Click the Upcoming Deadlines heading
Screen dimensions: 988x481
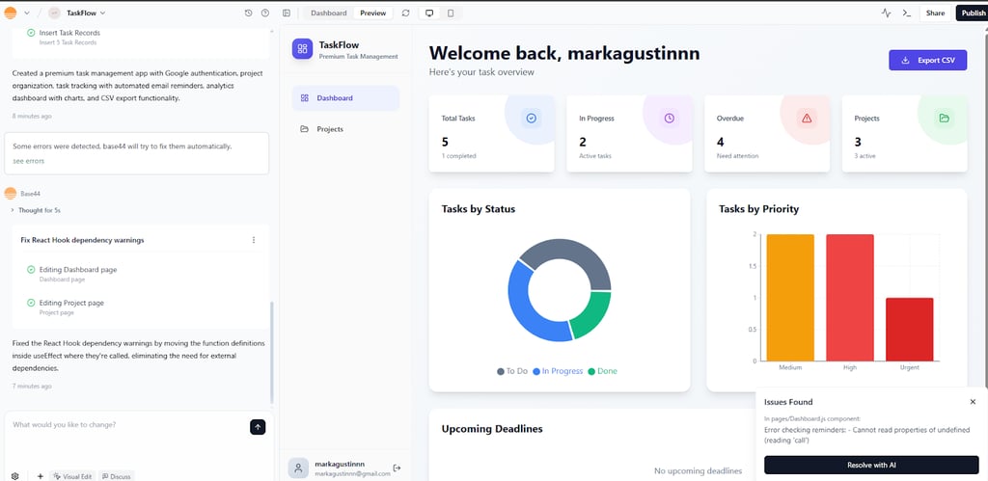(492, 429)
